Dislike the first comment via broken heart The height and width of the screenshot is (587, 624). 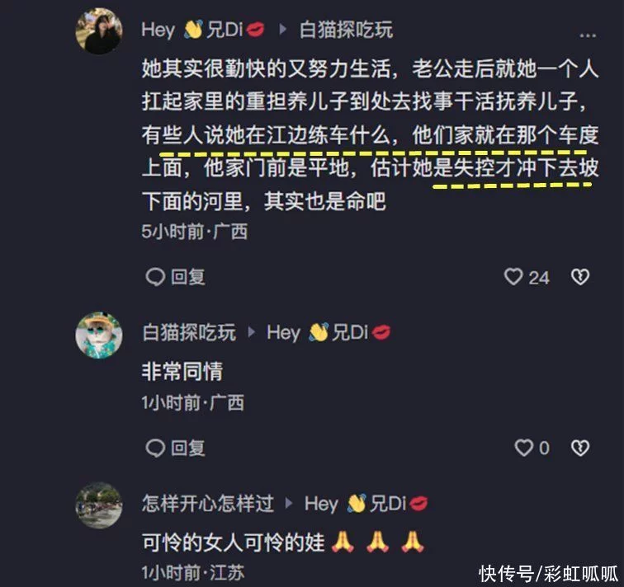coord(580,277)
